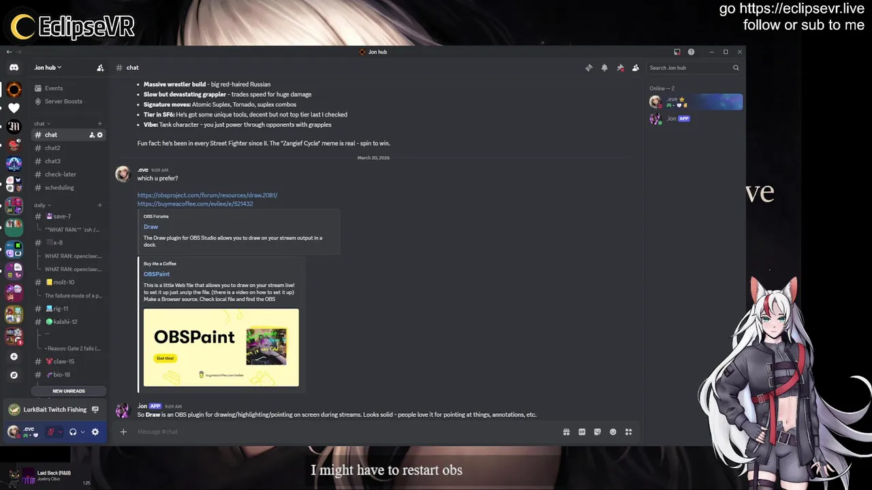Open microphone input options dropdown arrow
The height and width of the screenshot is (490, 872).
click(x=61, y=431)
